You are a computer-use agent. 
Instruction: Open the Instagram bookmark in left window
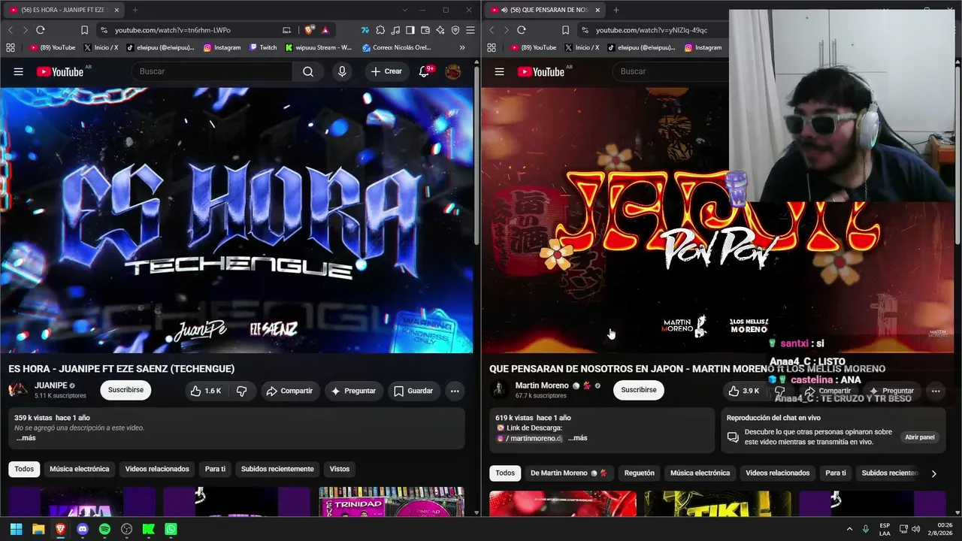click(x=222, y=47)
